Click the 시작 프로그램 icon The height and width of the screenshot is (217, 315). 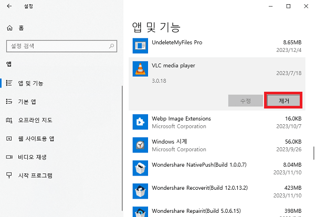pyautogui.click(x=9, y=176)
